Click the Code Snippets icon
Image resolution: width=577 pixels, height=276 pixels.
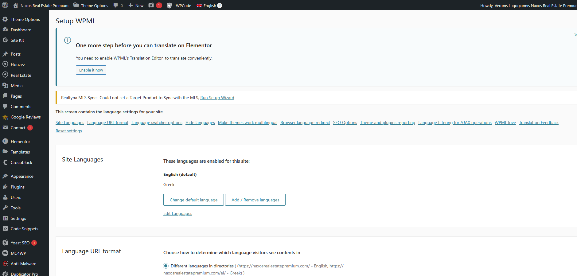pyautogui.click(x=5, y=228)
